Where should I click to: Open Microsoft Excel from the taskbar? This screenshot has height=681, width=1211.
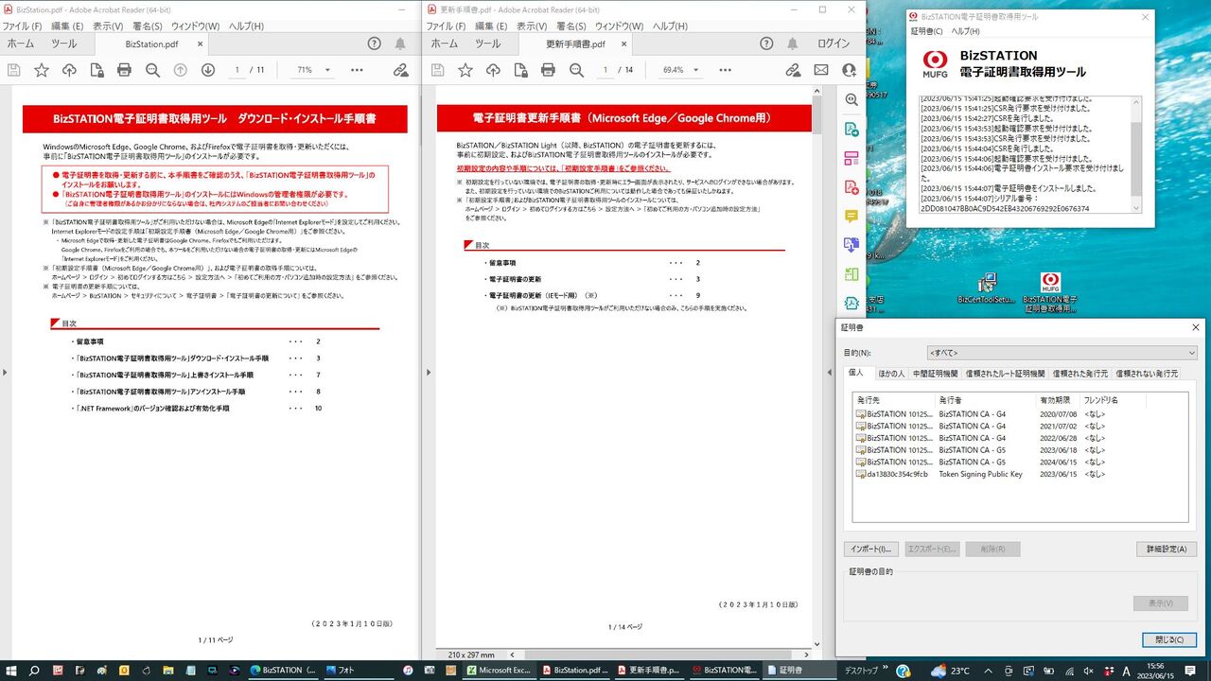coord(499,671)
